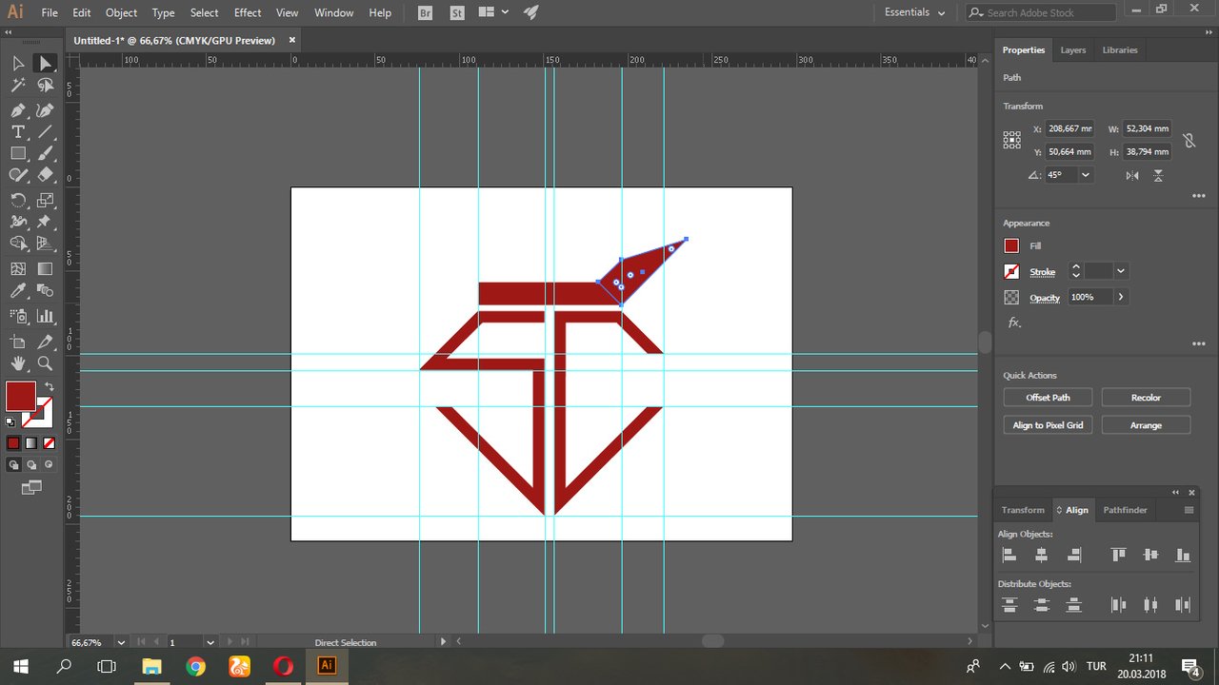Switch to the Layers tab
Viewport: 1219px width, 685px height.
click(1073, 49)
